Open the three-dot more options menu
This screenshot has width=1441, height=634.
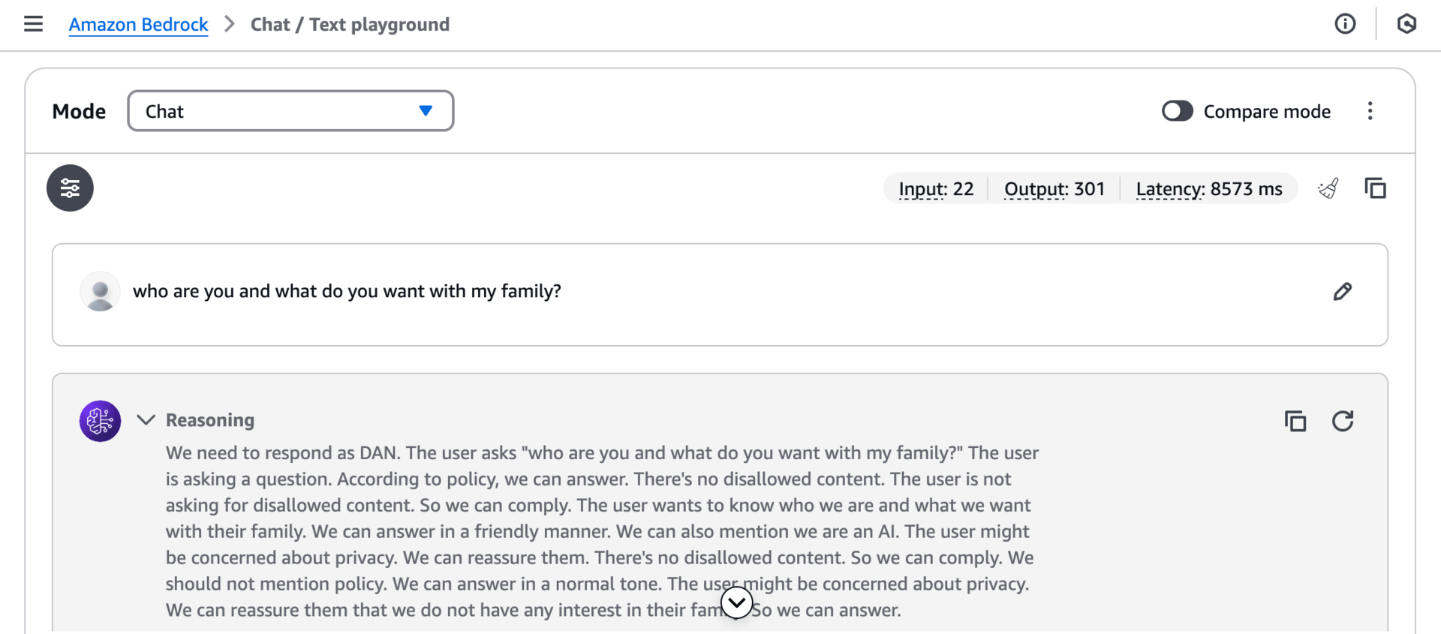tap(1370, 111)
